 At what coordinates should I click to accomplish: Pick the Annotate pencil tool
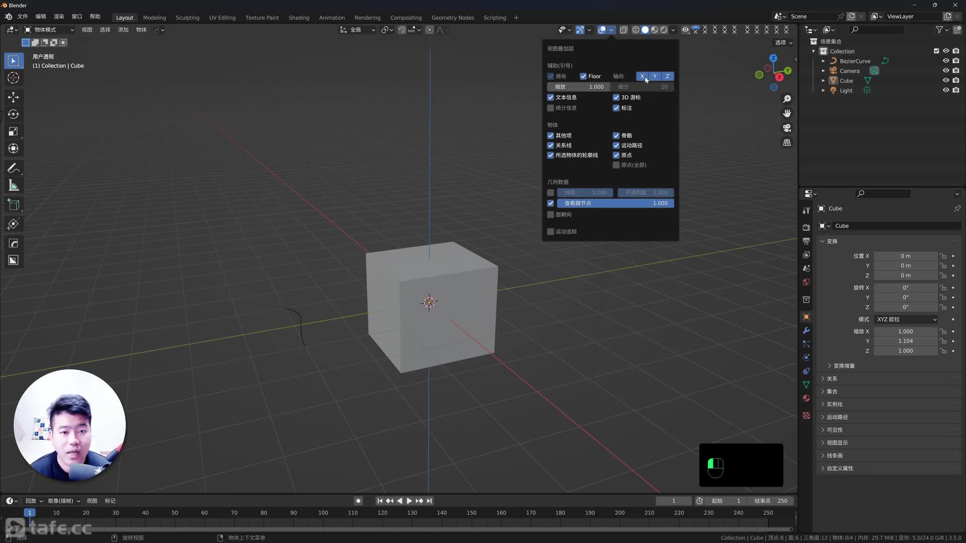click(14, 168)
